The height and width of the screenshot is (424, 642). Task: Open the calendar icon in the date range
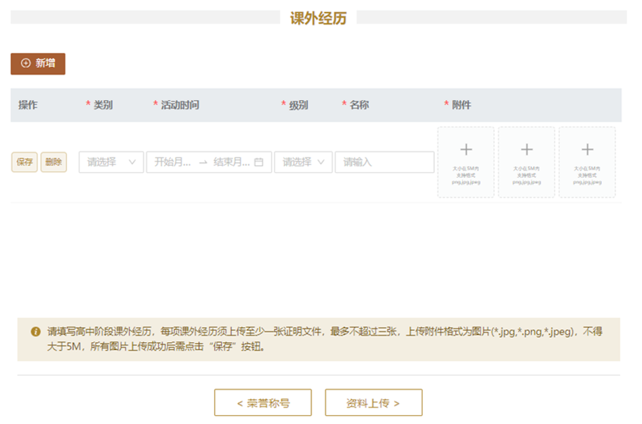click(x=258, y=162)
